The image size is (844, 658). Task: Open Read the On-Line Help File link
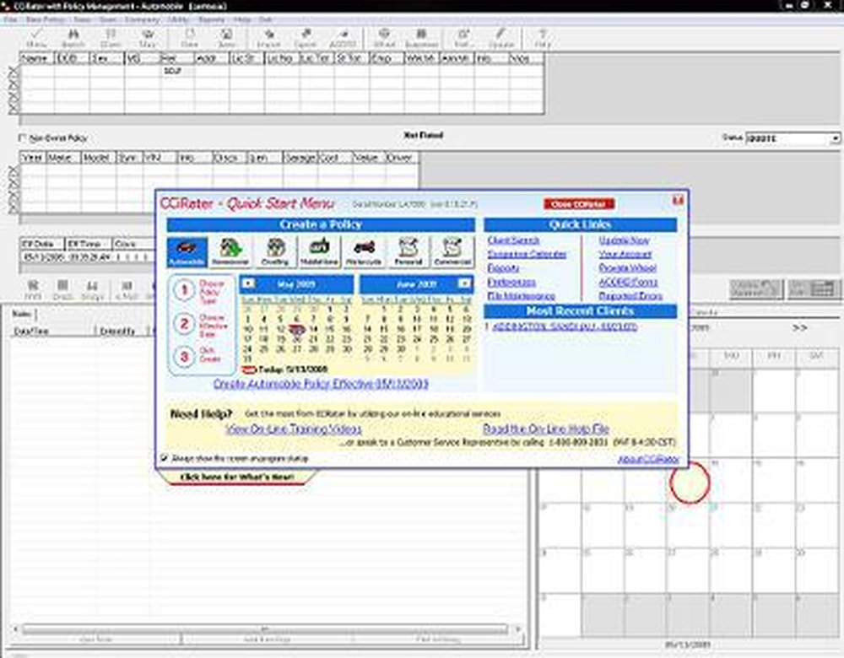[546, 429]
